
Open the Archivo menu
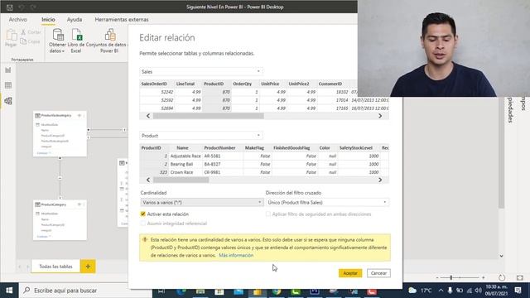18,20
